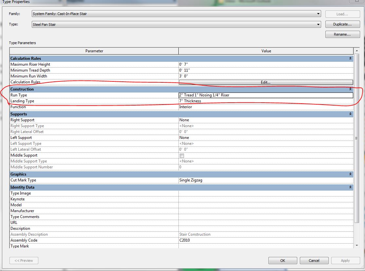This screenshot has width=365, height=271.
Task: Click the Value column header
Action: coord(266,51)
